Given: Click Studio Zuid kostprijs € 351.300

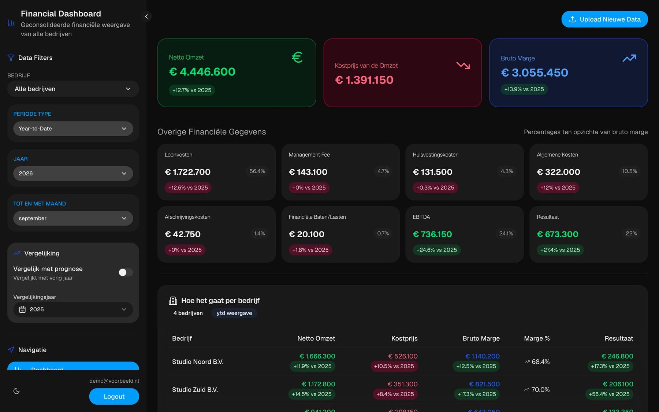Looking at the screenshot, I should point(403,384).
